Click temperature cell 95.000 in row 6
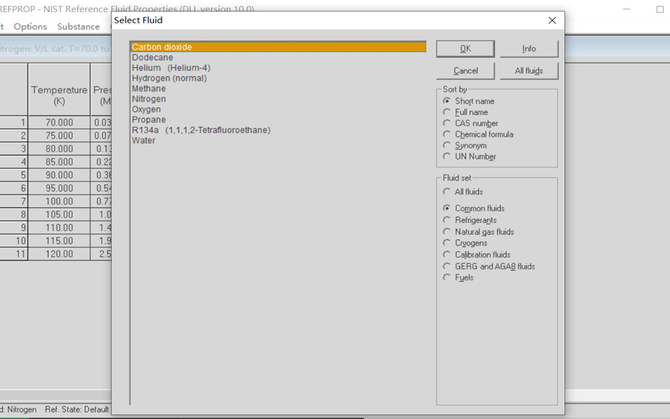Image resolution: width=670 pixels, height=419 pixels. (x=59, y=189)
